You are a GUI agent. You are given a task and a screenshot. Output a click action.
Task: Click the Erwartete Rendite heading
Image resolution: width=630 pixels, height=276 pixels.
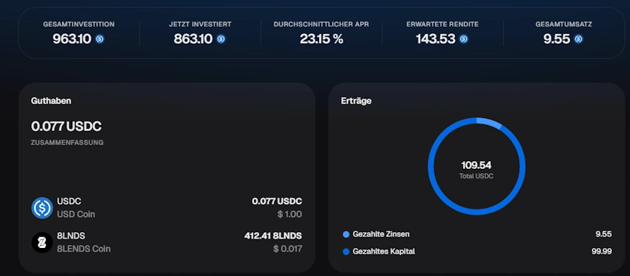point(442,24)
